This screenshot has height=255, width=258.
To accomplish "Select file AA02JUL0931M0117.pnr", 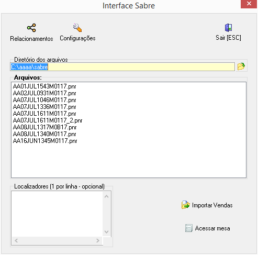I will click(x=44, y=93).
